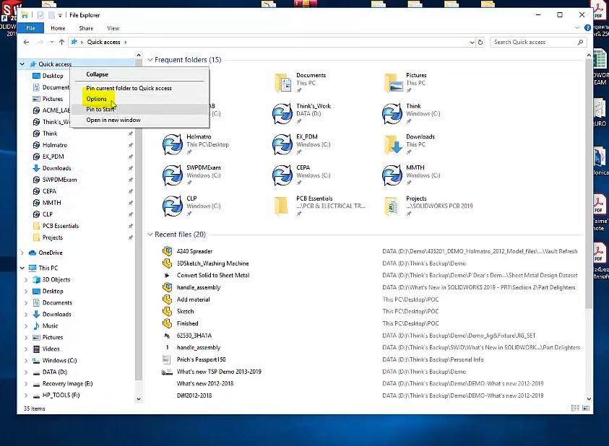The image size is (609, 446).
Task: Open the Think vault icon on Windows (C:)
Action: click(x=392, y=113)
